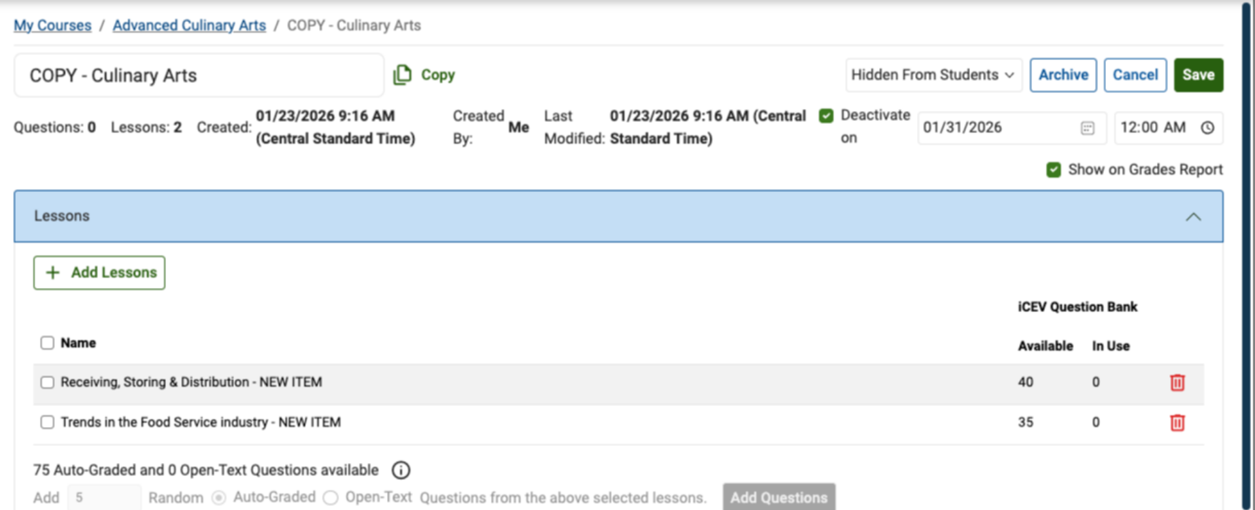Select the Receiving, Storing & Distribution checkbox
Screen dimensions: 1255x510
[x=47, y=382]
